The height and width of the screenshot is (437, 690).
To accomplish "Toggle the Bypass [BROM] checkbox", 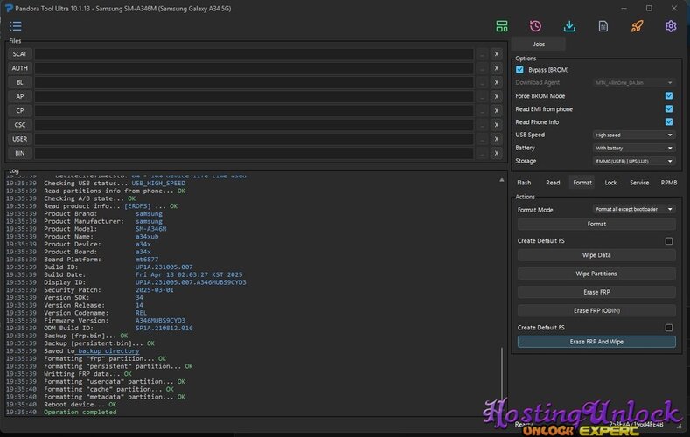I will 519,69.
